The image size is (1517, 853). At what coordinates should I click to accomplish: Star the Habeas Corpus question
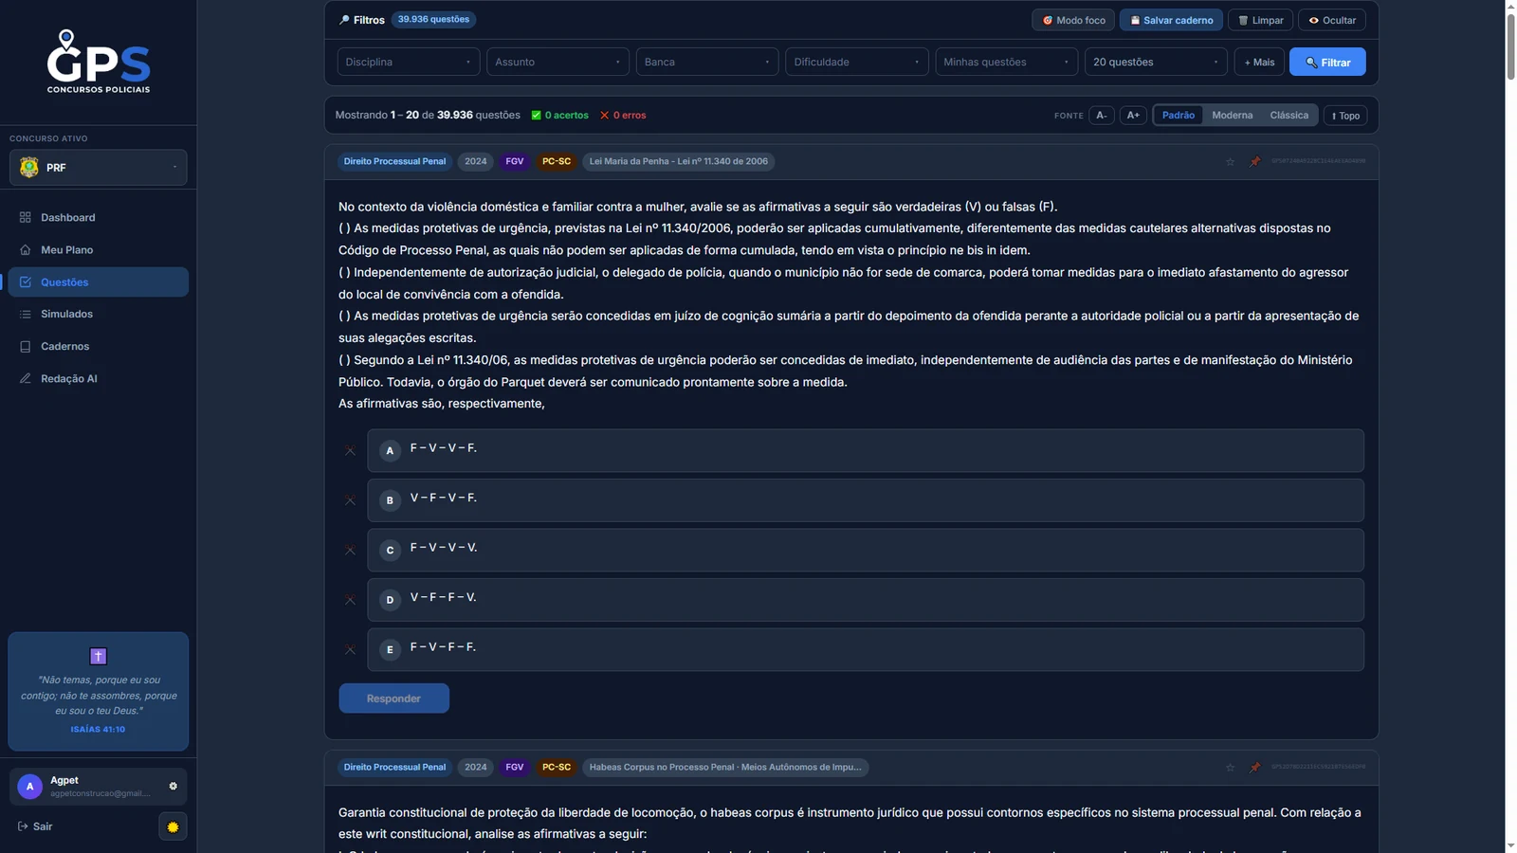point(1231,768)
